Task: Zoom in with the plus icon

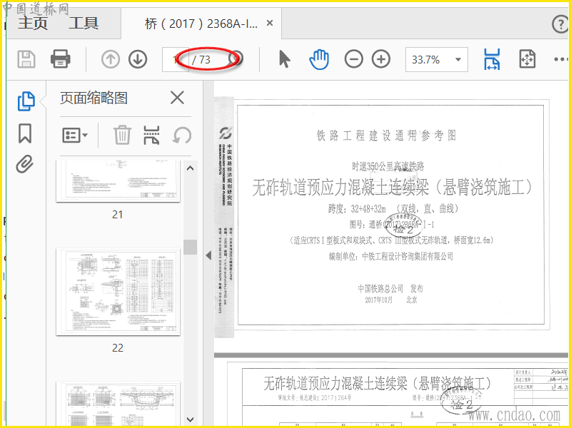Action: point(381,59)
